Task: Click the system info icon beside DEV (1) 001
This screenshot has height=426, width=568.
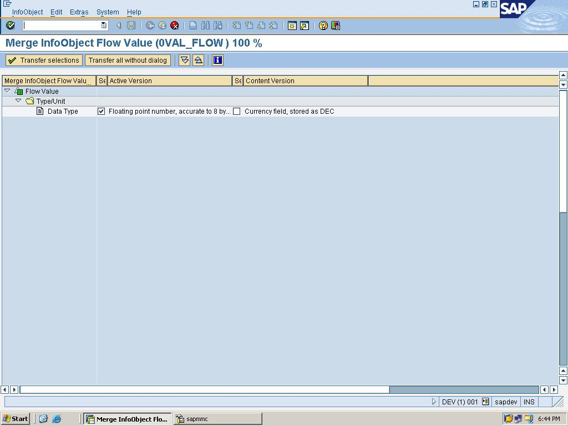Action: 485,402
